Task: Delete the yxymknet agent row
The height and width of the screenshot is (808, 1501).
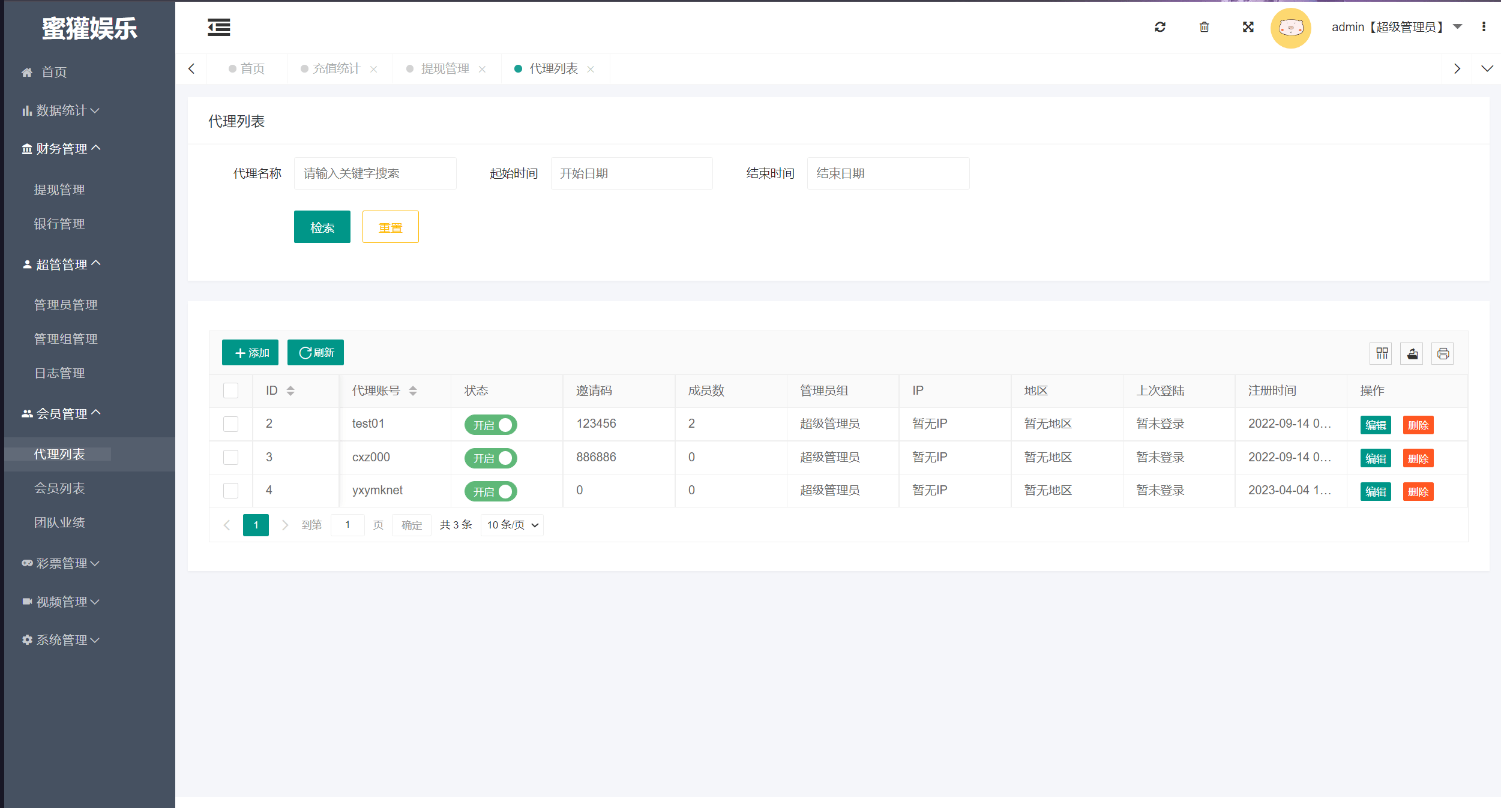Action: pos(1418,492)
